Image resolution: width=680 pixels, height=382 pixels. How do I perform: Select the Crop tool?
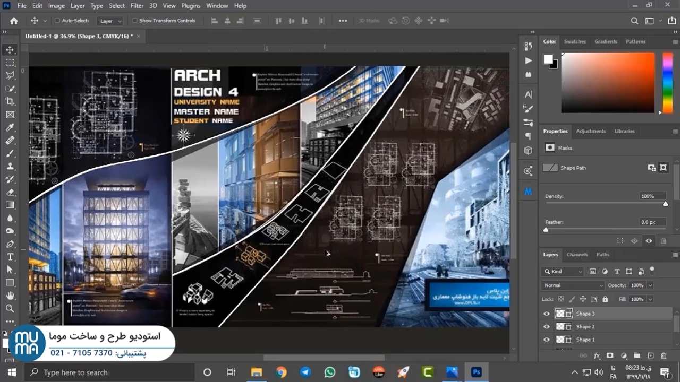click(10, 101)
